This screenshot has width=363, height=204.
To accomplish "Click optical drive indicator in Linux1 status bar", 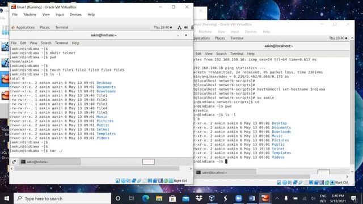I will [124, 181].
